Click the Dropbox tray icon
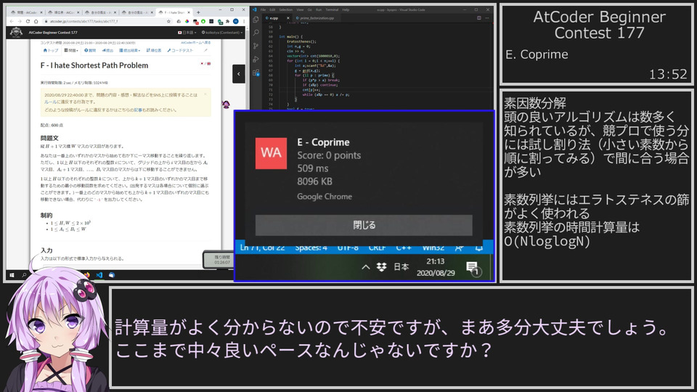The image size is (697, 392). [x=381, y=266]
